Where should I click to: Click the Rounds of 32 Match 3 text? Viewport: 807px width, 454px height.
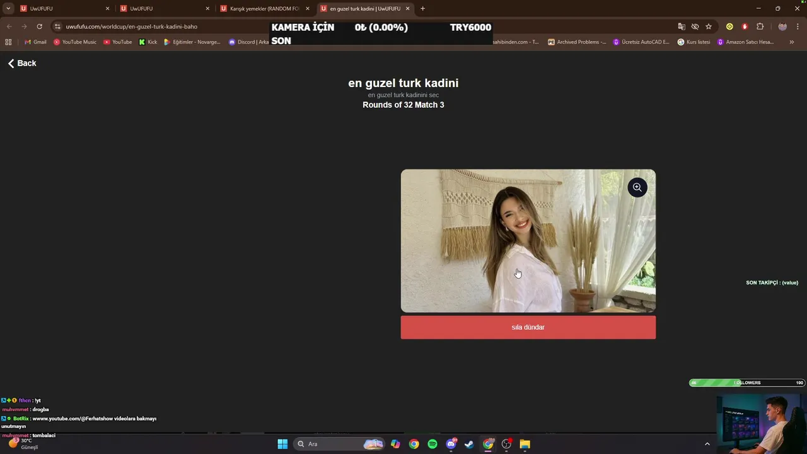click(x=403, y=105)
